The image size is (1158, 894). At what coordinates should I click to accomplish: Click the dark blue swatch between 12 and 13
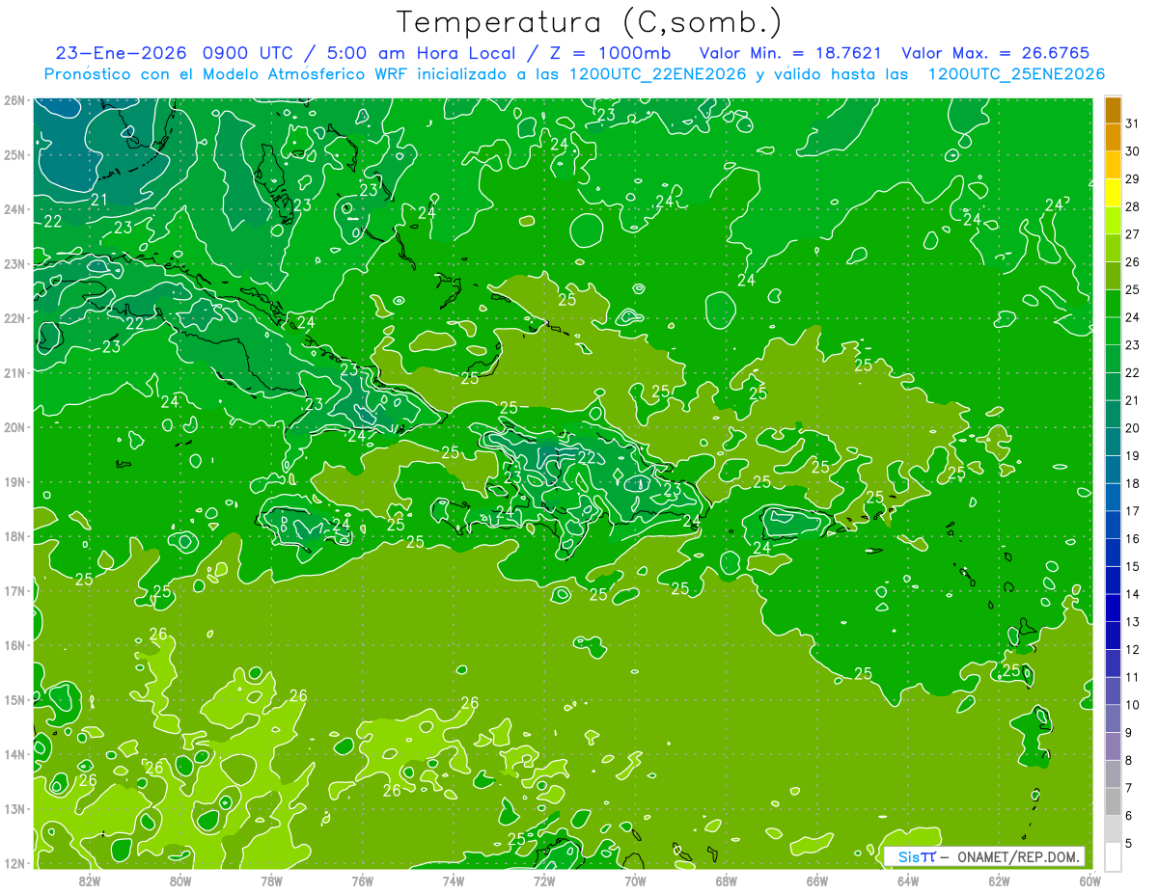pyautogui.click(x=1113, y=636)
